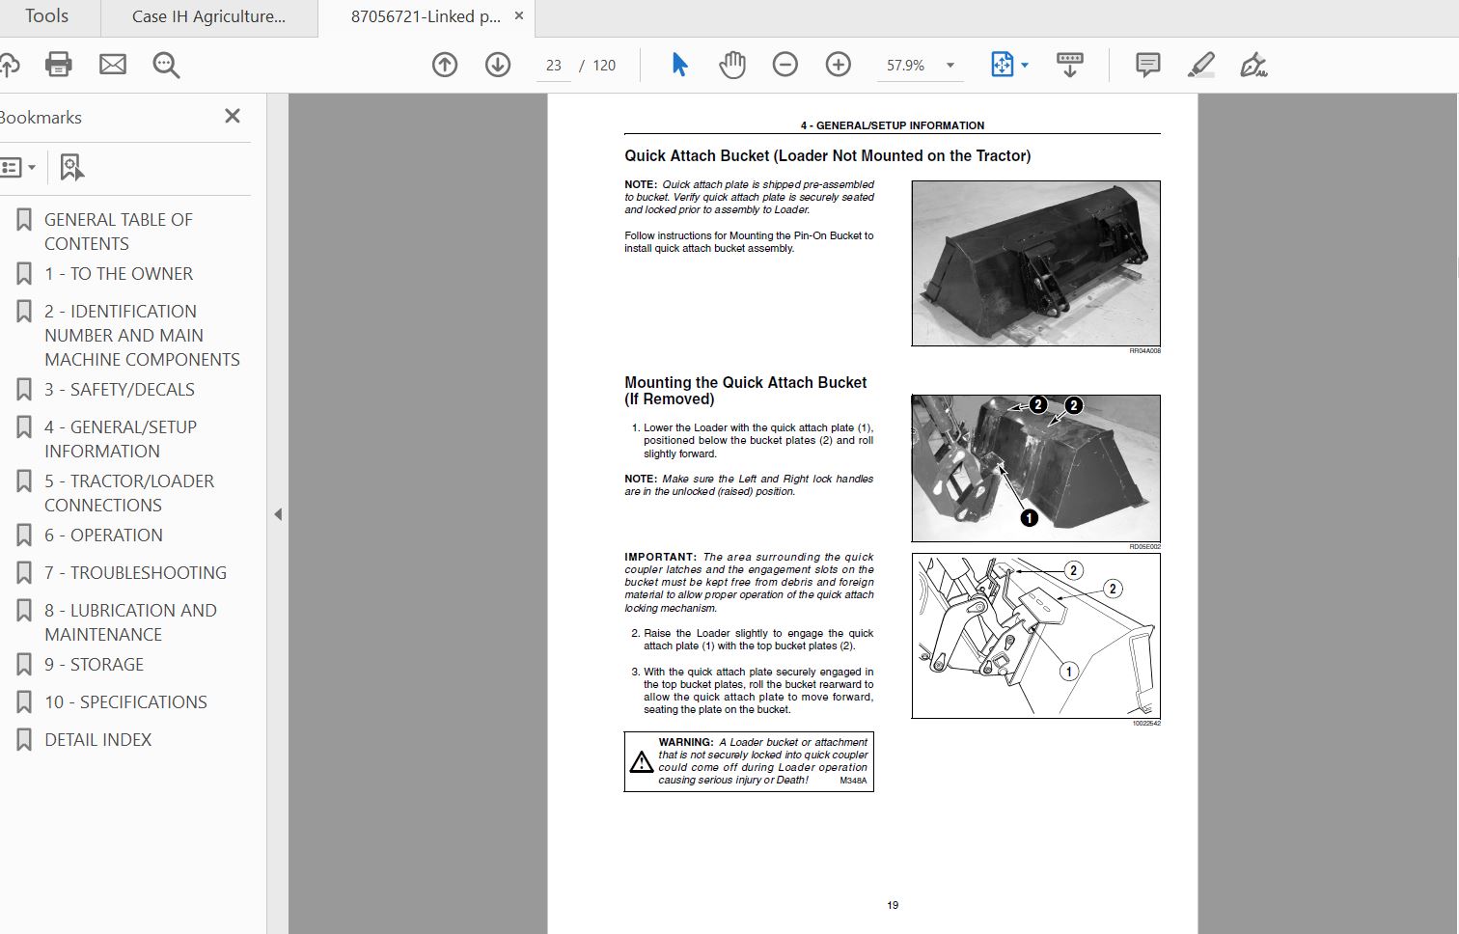Jump to next page with down arrow
The width and height of the screenshot is (1459, 934).
click(497, 65)
